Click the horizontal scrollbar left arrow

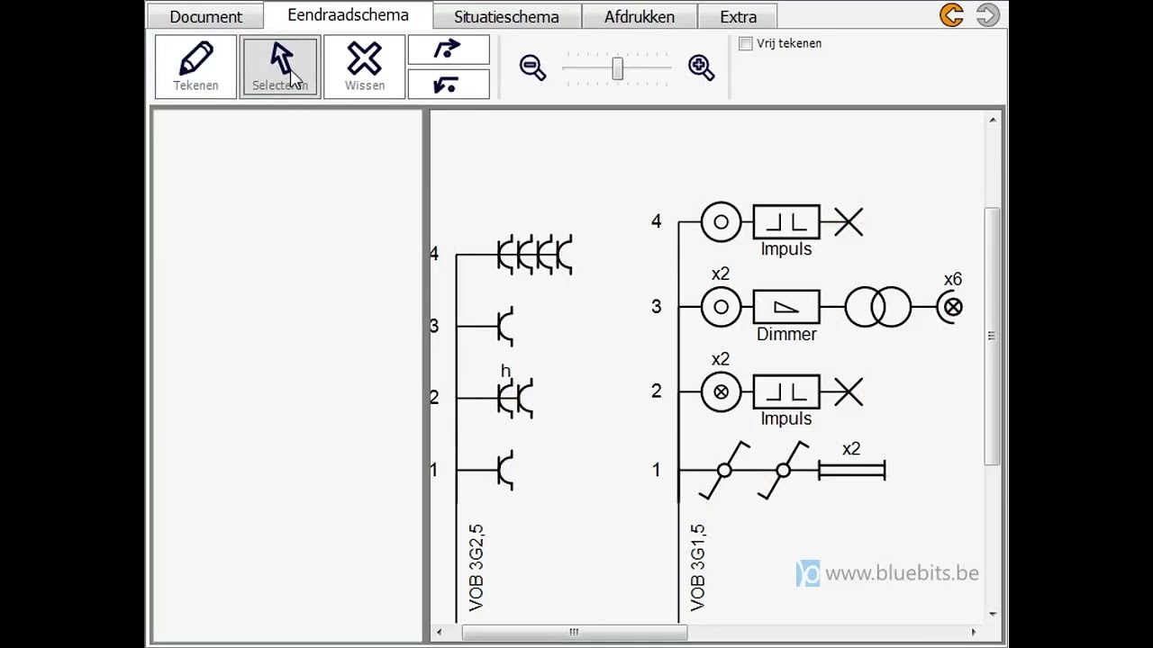[x=439, y=632]
